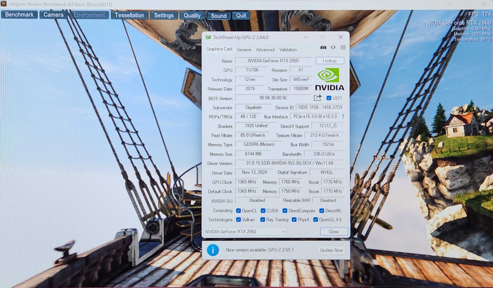
Task: Click the Die Size value 445 mm²
Action: (x=301, y=79)
